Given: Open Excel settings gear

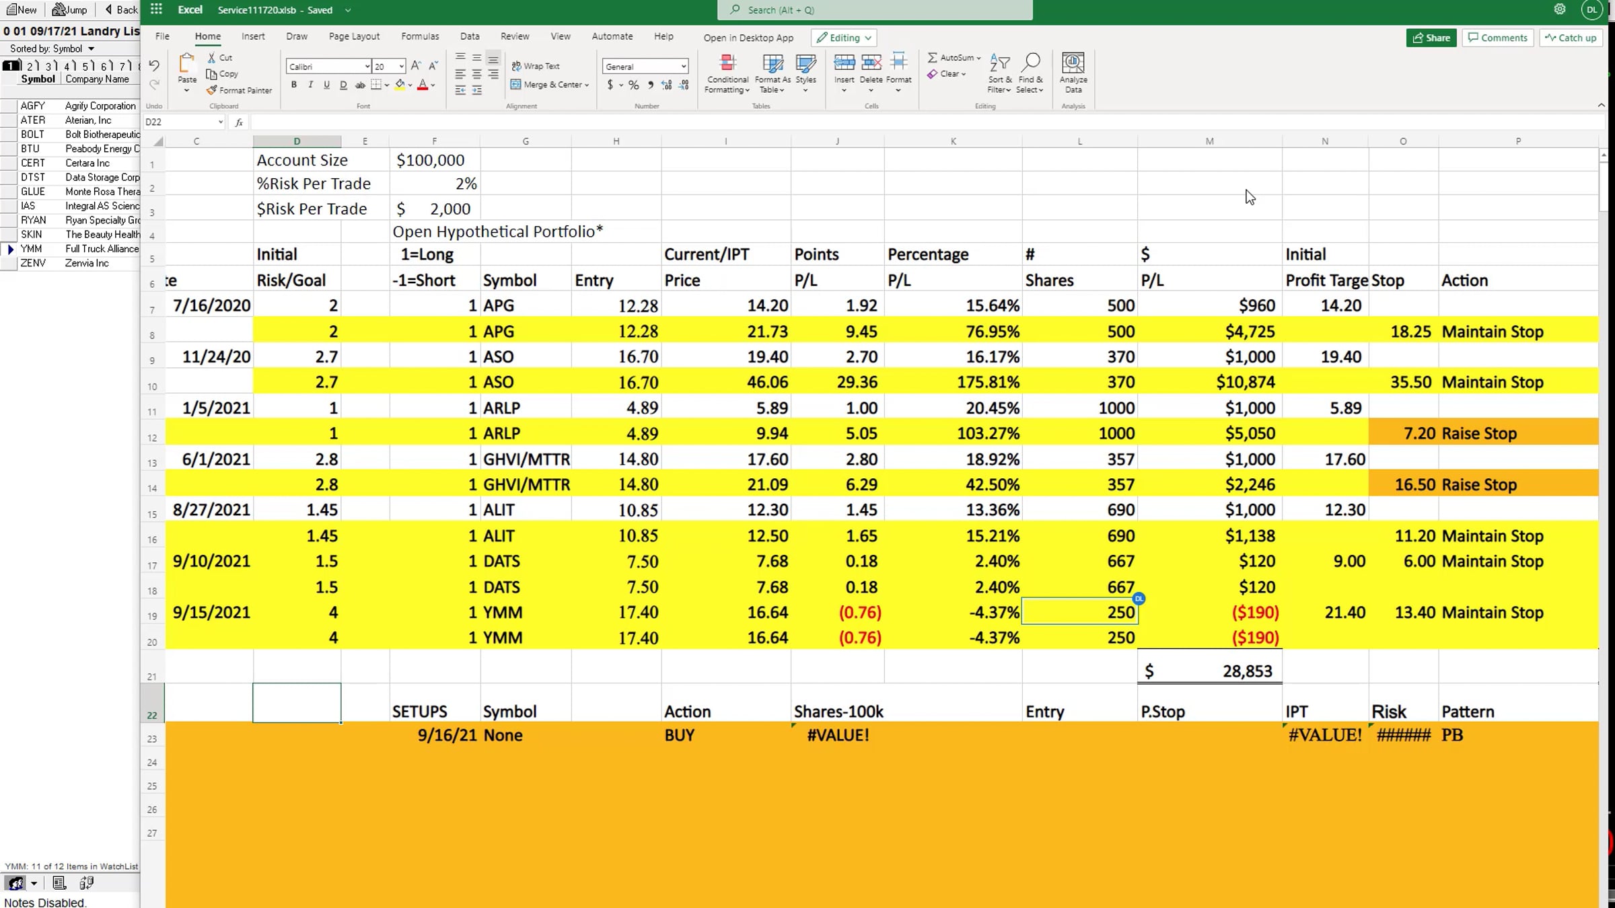Looking at the screenshot, I should [1559, 9].
